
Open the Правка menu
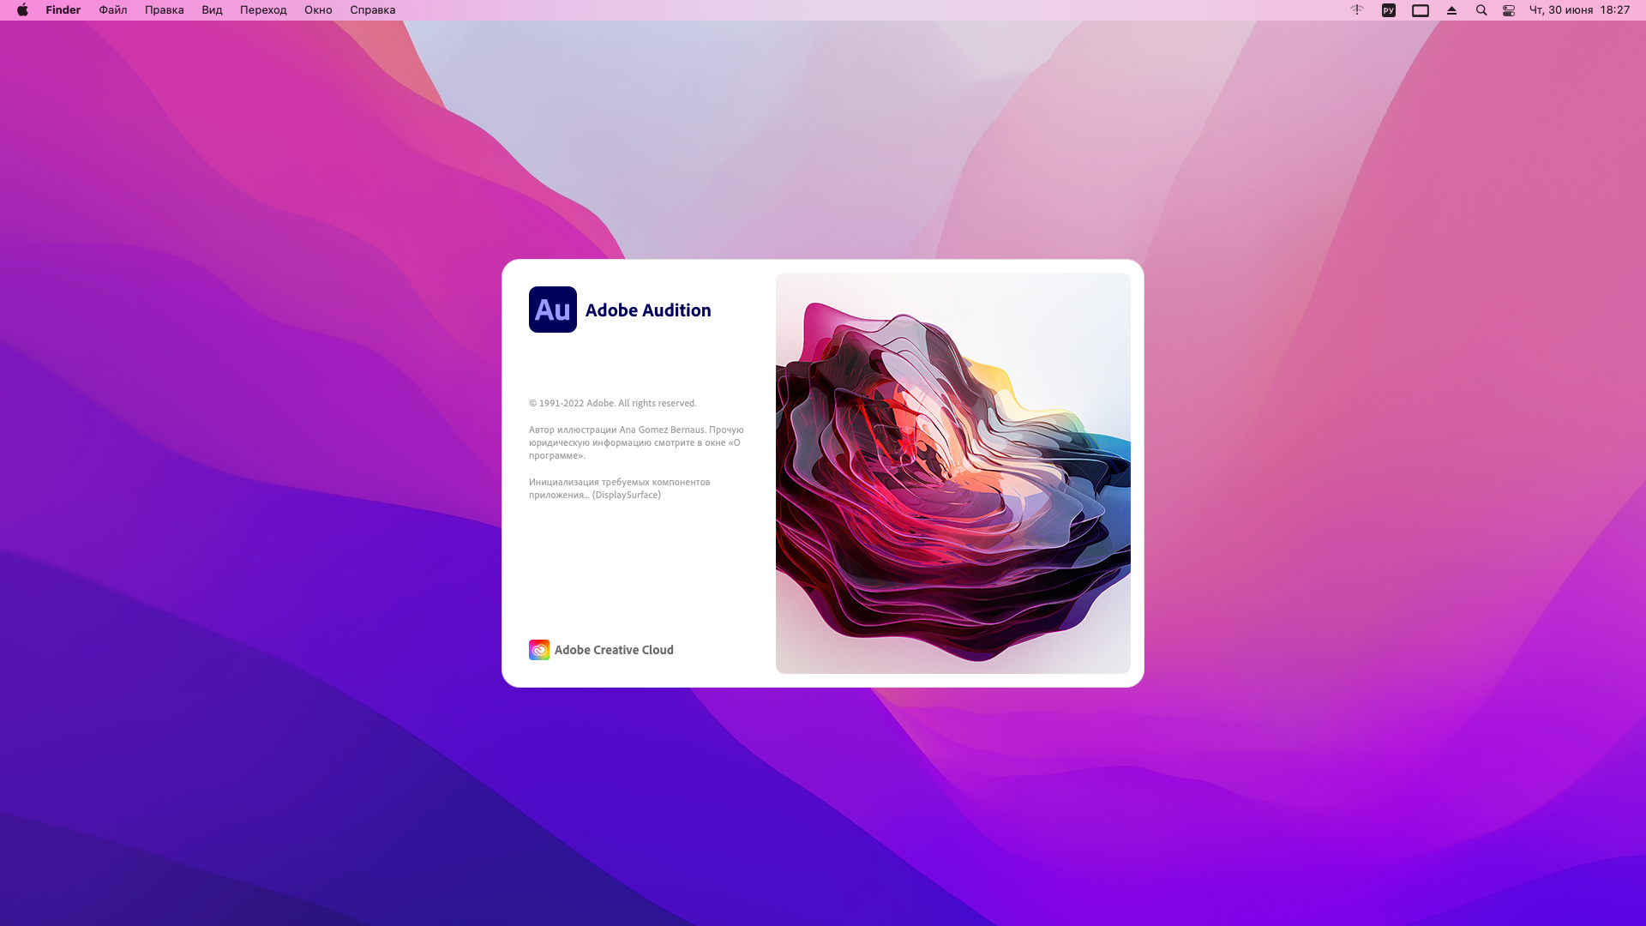(x=165, y=10)
